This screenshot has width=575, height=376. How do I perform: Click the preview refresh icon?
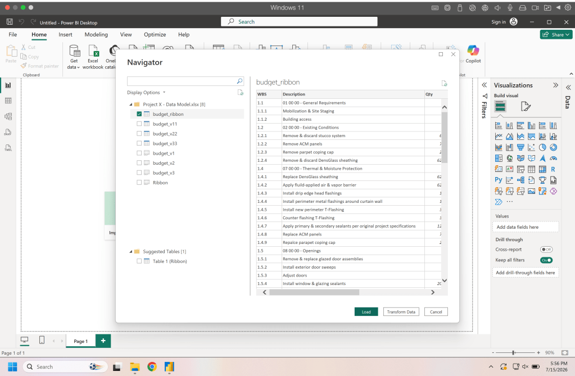coord(444,83)
